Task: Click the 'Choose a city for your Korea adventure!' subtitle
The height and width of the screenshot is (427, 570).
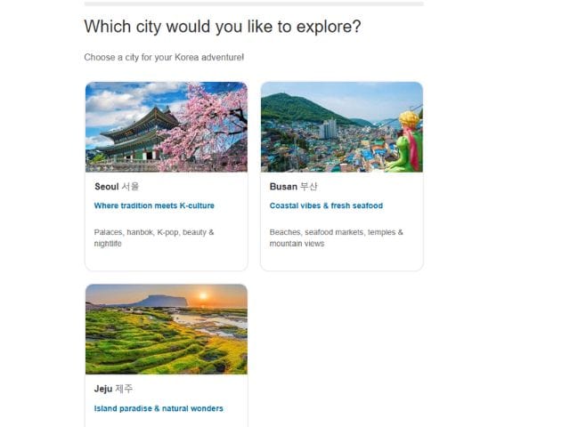Action: 164,58
